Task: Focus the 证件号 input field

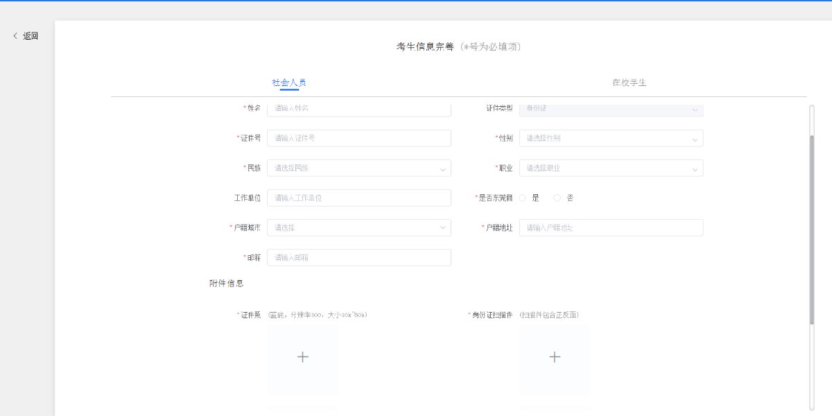Action: click(358, 139)
